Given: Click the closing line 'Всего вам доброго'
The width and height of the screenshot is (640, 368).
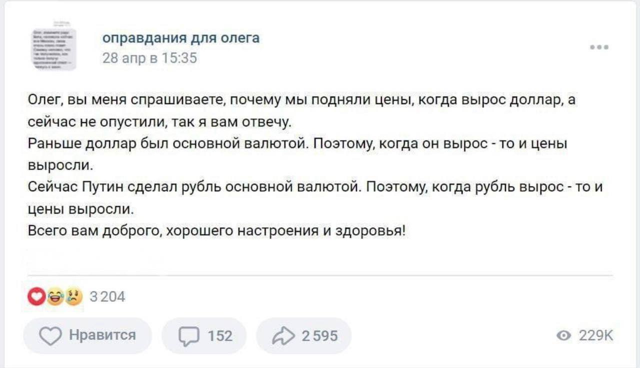Looking at the screenshot, I should click(x=217, y=231).
